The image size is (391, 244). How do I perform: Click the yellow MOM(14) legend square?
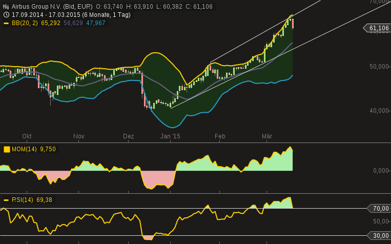(x=7, y=149)
